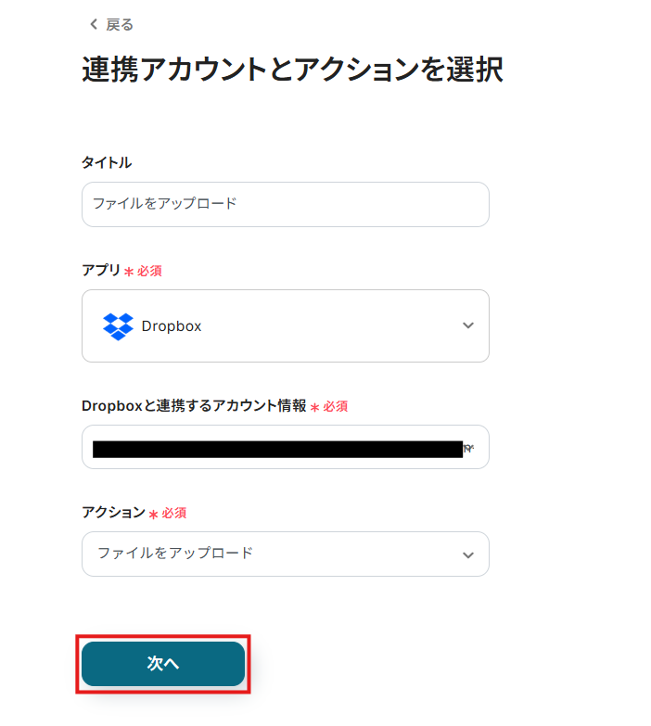Click the back chevron arrow icon

pos(93,25)
